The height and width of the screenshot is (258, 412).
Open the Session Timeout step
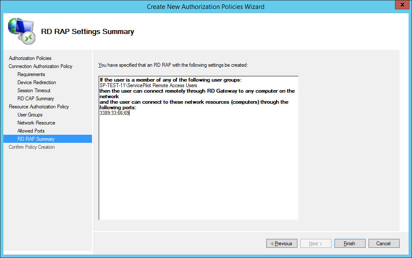point(34,91)
